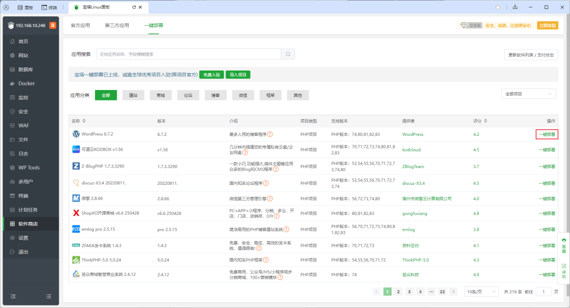The height and width of the screenshot is (308, 570).
Task: Switch to the 官方应用 tab
Action: 80,25
